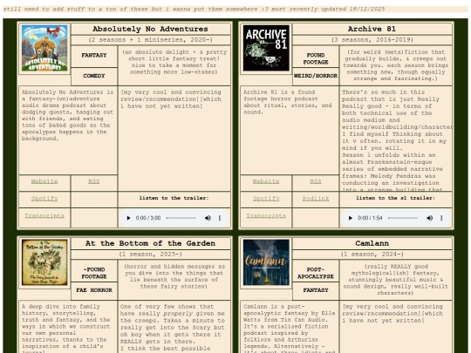Screen dimensions: 471x353
Task: Click the 0:00 / 1:54 time display
Action: (x=370, y=218)
